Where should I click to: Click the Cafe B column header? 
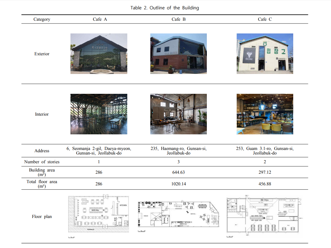click(179, 19)
